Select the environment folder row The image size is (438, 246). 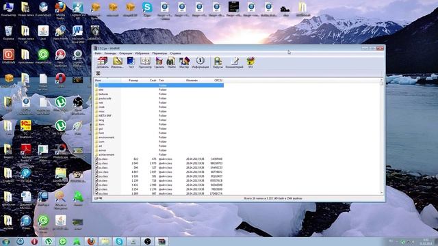pos(159,137)
